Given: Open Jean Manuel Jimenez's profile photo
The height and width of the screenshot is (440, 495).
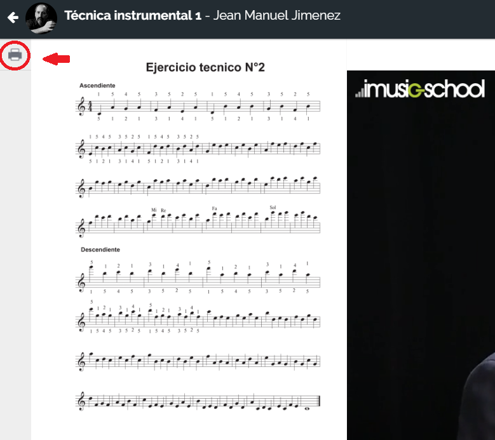Looking at the screenshot, I should (41, 18).
